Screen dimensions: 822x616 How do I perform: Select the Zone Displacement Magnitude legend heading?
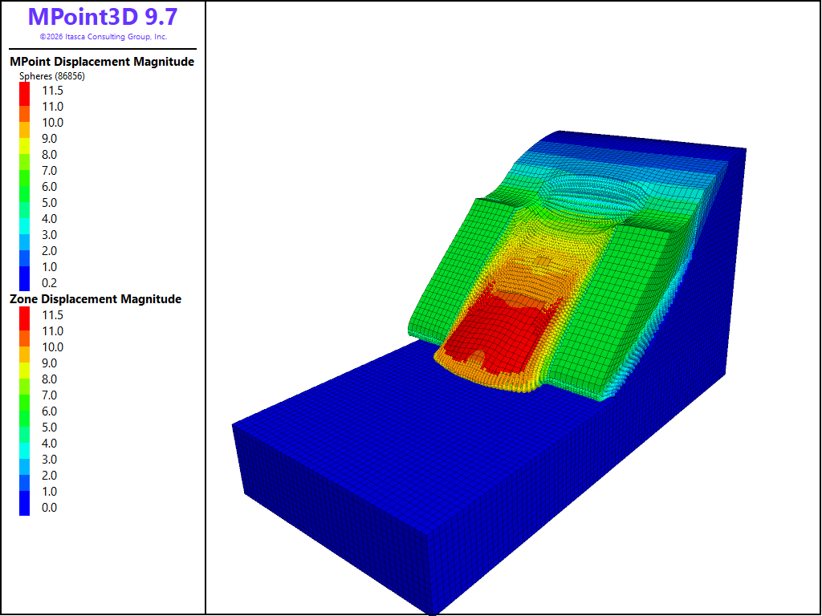96,299
